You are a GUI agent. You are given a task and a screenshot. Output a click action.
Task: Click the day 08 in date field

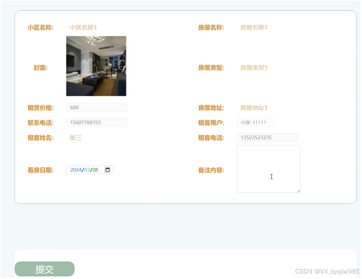[x=95, y=170]
